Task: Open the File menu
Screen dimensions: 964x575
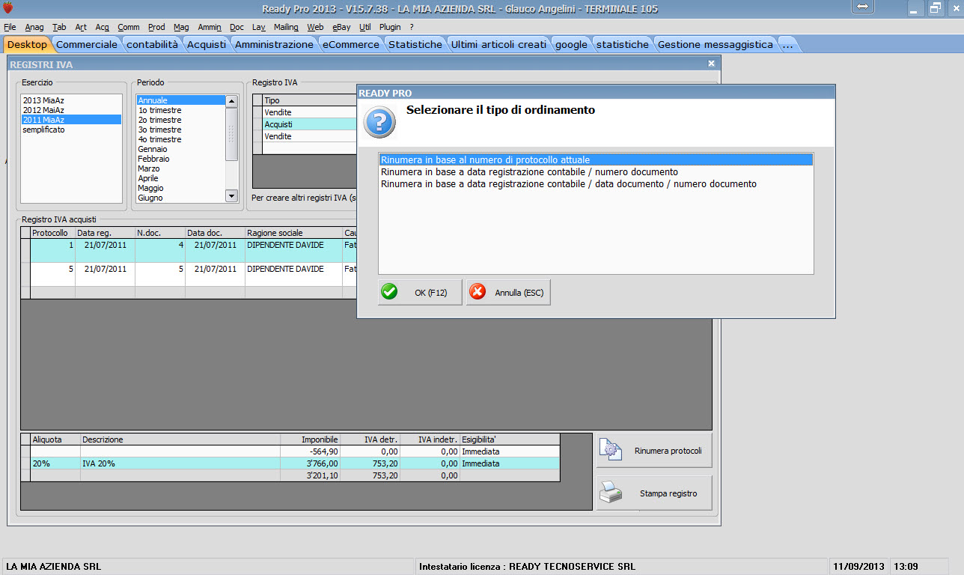Action: tap(10, 27)
